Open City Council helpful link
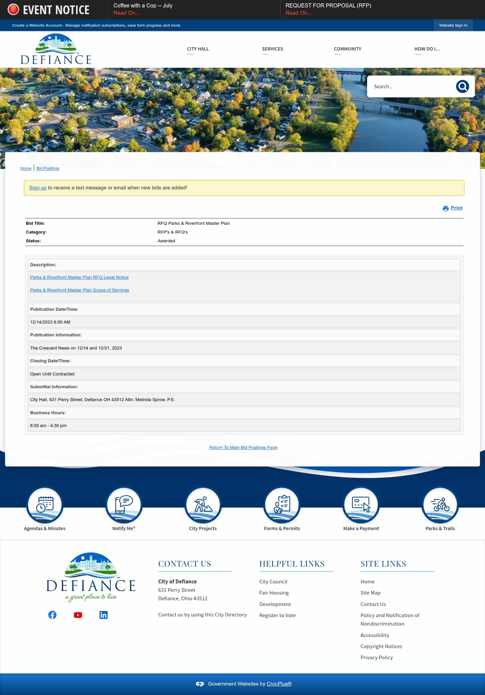Screen dimensions: 485x695 click(273, 582)
